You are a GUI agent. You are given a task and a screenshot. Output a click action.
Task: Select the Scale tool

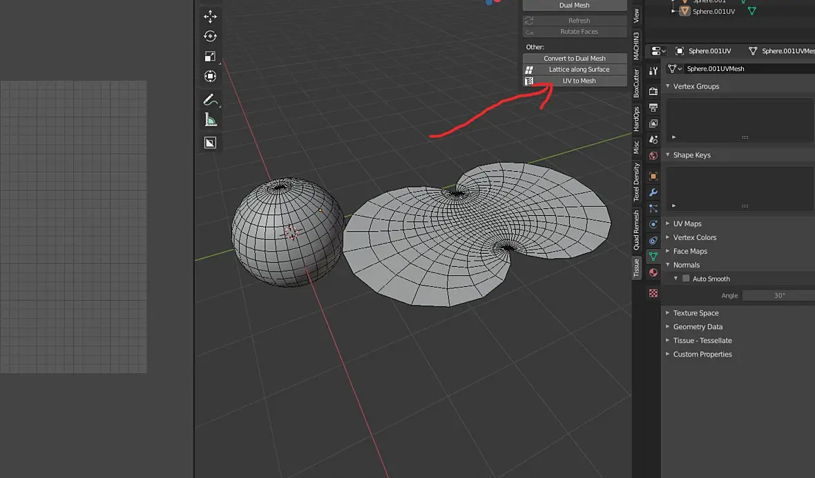pyautogui.click(x=210, y=57)
